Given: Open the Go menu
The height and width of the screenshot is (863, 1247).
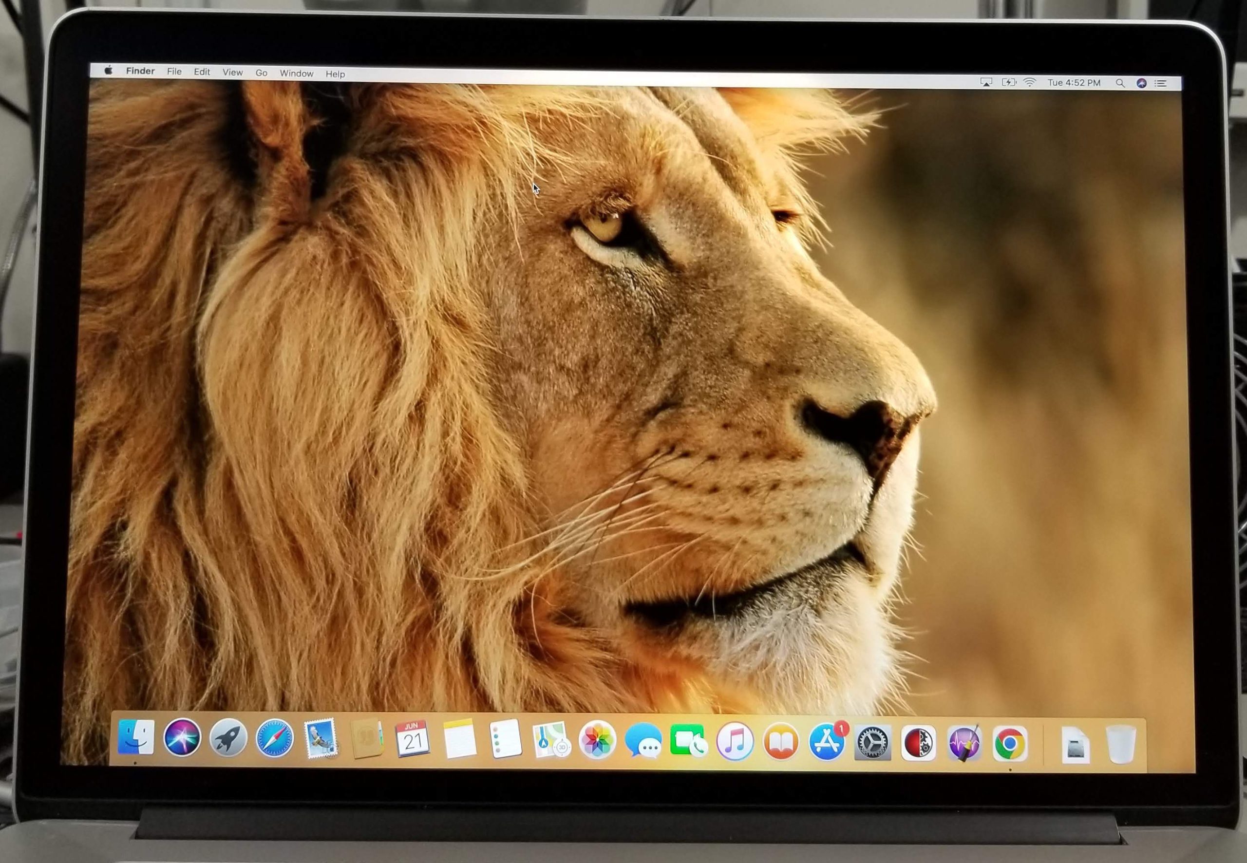Looking at the screenshot, I should pyautogui.click(x=261, y=73).
